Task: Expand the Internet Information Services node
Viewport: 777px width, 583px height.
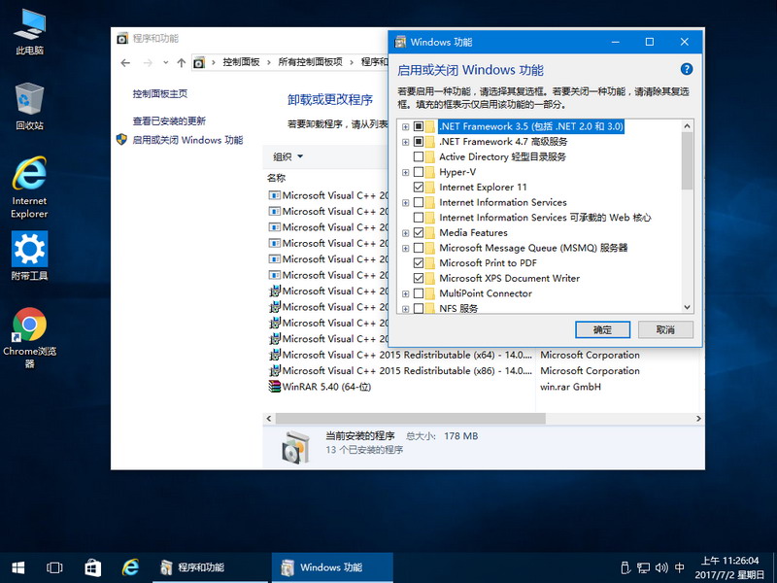Action: pyautogui.click(x=405, y=203)
